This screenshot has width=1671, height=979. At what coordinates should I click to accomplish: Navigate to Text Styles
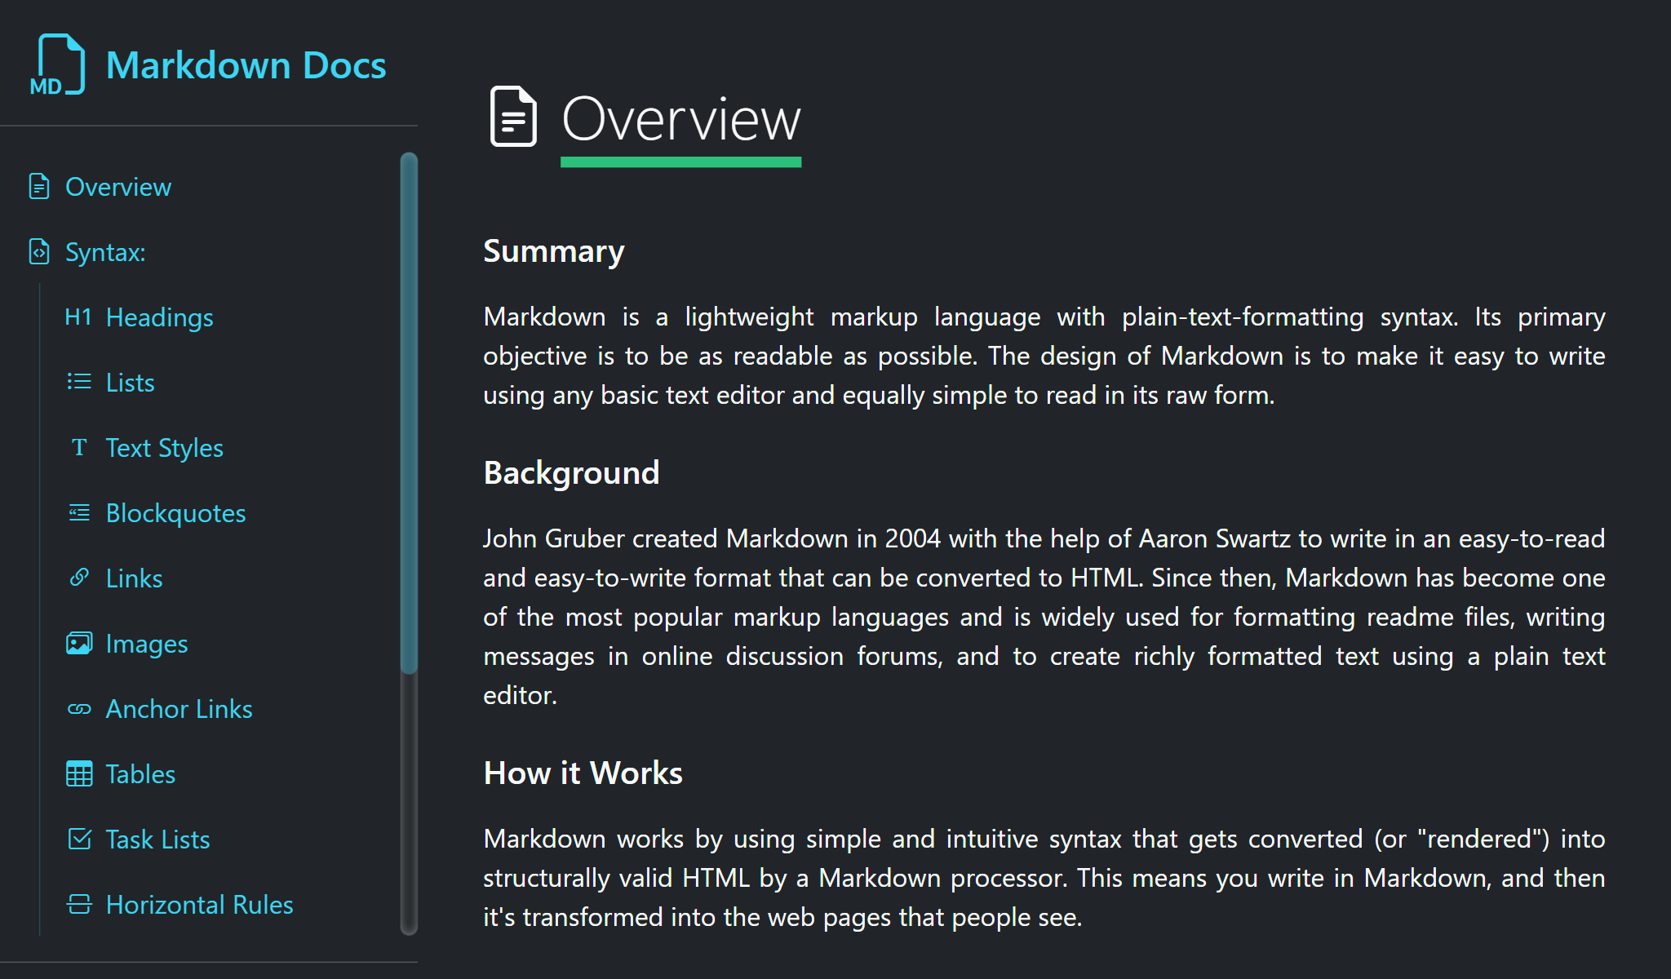(x=165, y=448)
